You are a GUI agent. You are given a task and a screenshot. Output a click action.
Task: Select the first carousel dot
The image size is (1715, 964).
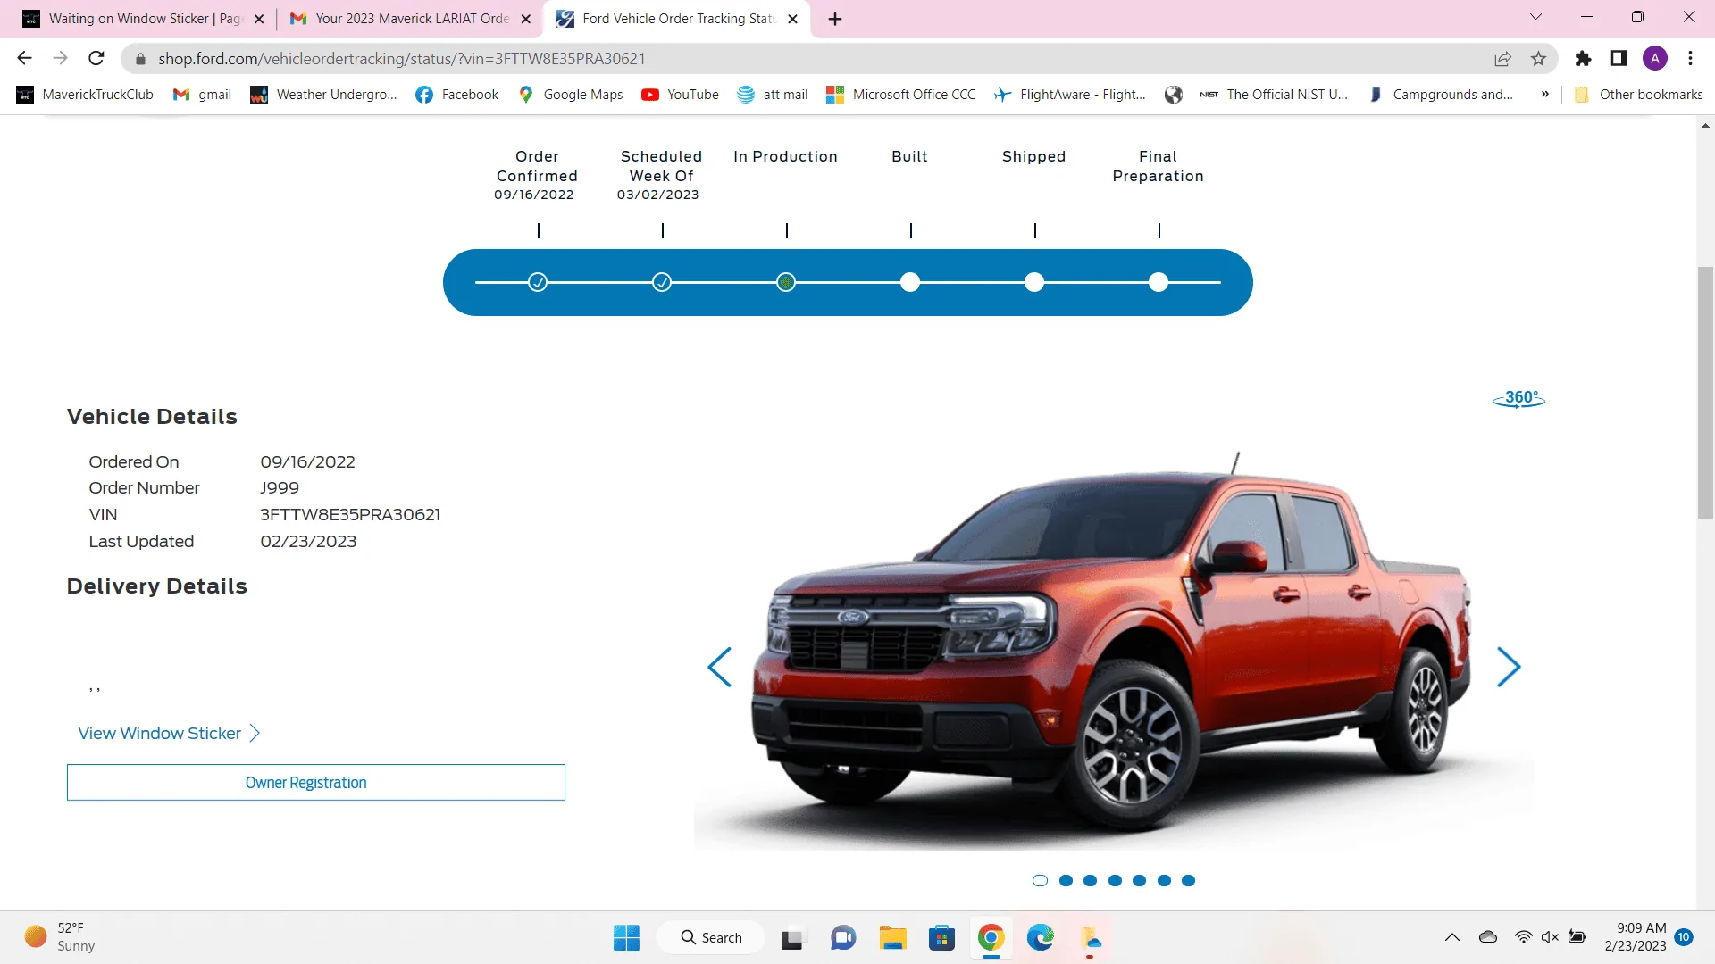[x=1040, y=881]
